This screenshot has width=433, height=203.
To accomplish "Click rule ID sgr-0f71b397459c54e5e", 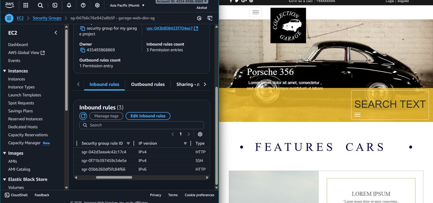I will (x=104, y=161).
